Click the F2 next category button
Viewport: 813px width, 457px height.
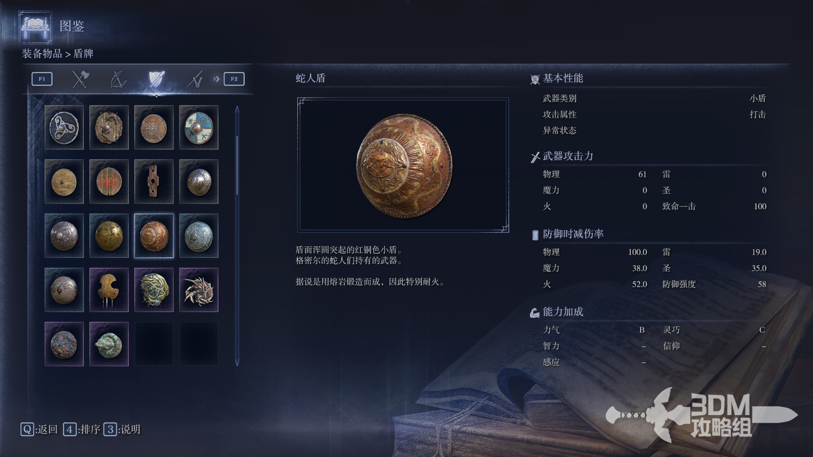click(x=234, y=79)
